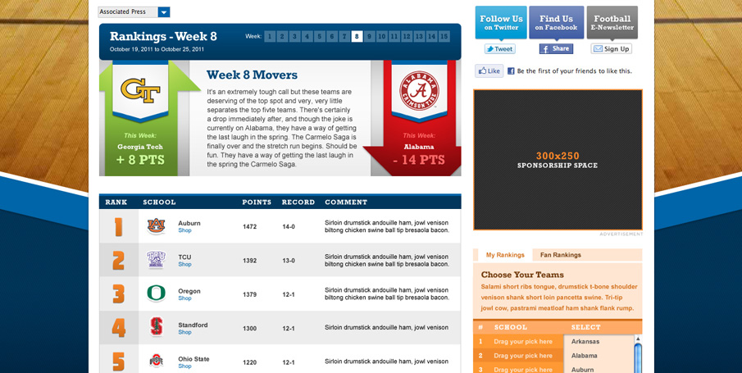Screen dimensions: 742x373
Task: Click the RECORD column header
Action: tap(298, 202)
